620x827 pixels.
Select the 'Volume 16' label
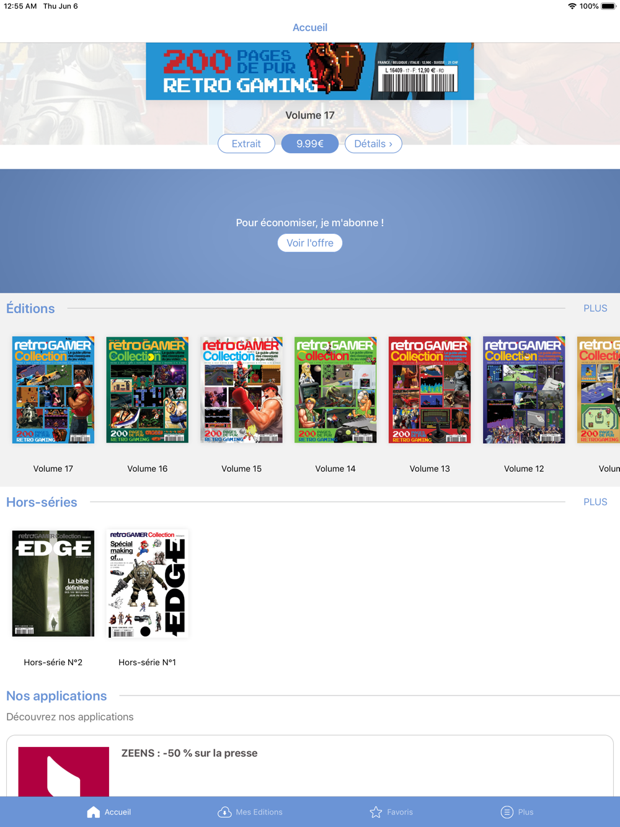click(x=148, y=469)
